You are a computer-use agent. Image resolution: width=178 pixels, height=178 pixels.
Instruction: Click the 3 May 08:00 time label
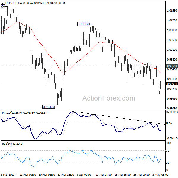point(160,174)
